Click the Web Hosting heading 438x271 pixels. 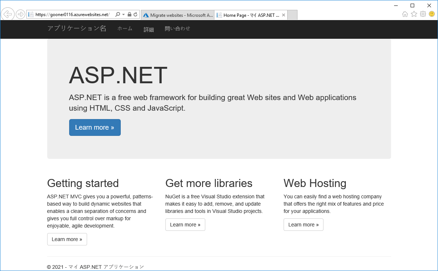[315, 183]
